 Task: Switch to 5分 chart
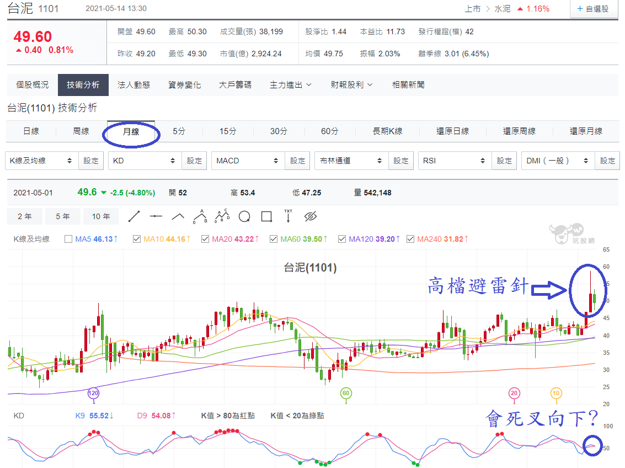tap(179, 131)
